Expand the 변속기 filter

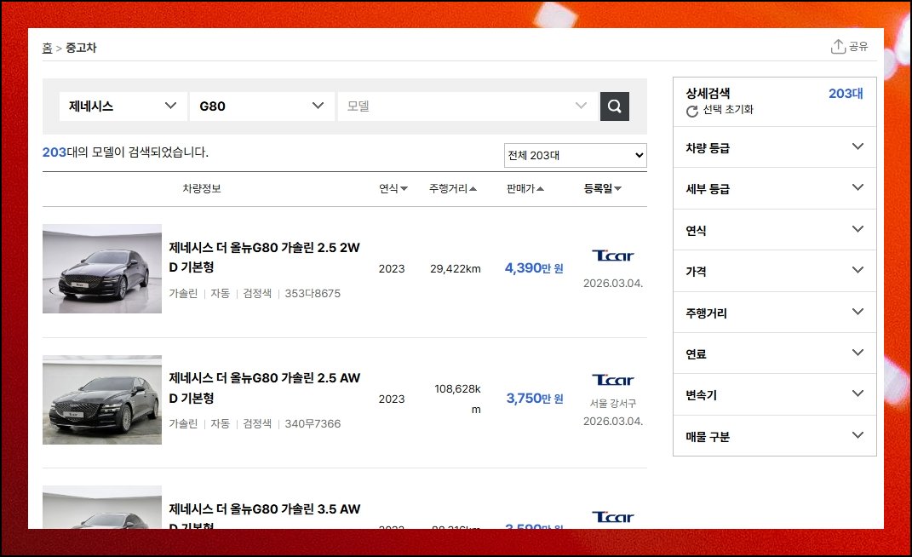tap(774, 394)
